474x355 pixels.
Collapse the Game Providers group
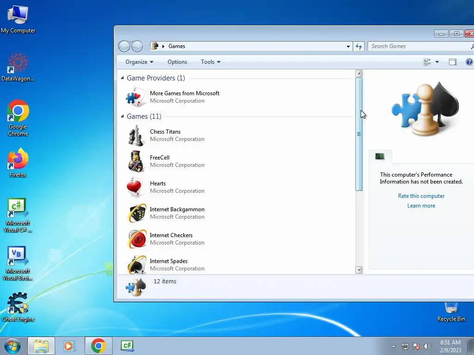[122, 78]
